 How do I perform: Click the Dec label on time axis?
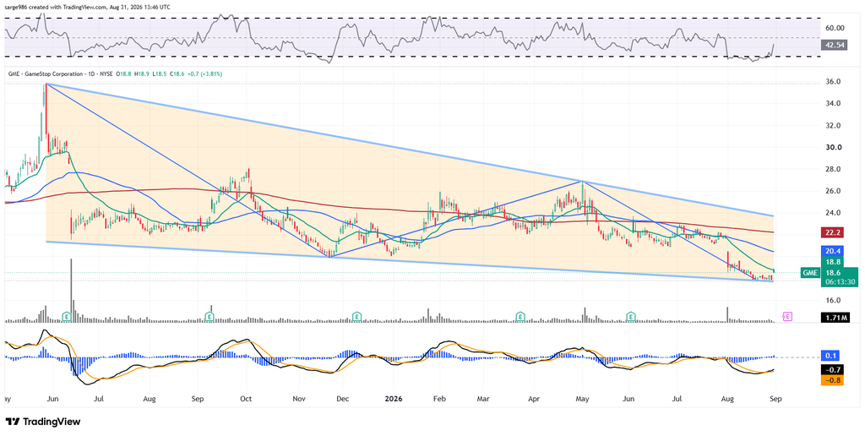tap(341, 398)
